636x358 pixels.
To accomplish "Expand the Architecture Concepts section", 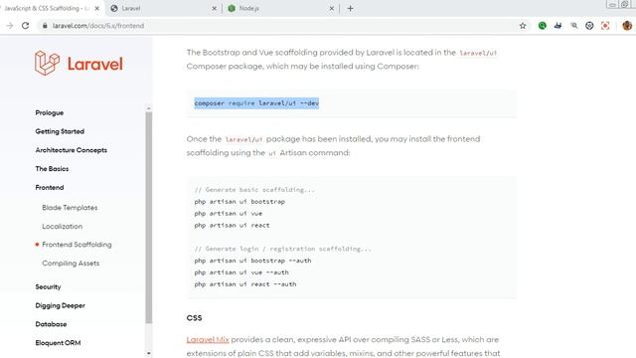I will click(72, 150).
